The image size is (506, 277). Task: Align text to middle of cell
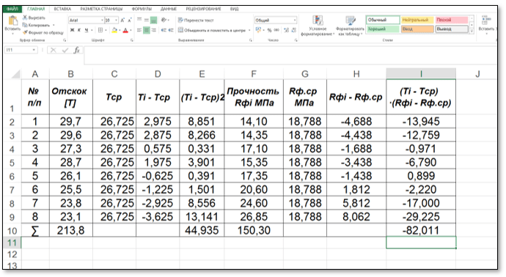147,20
